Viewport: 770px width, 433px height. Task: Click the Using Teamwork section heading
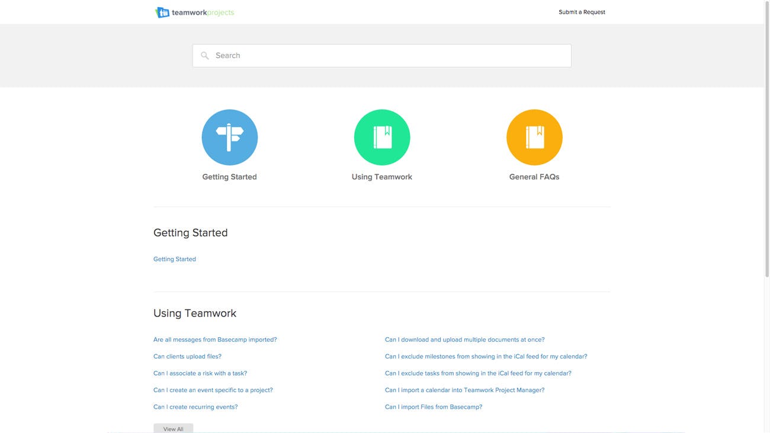tap(195, 313)
